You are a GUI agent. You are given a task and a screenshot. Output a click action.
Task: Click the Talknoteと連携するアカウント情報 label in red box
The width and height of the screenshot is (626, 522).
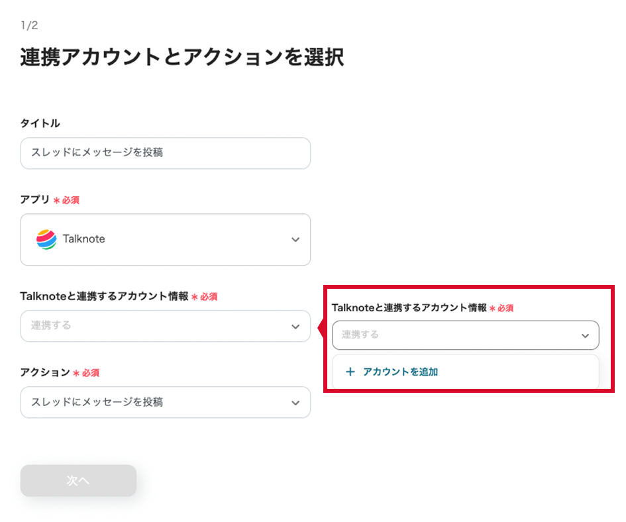(409, 308)
